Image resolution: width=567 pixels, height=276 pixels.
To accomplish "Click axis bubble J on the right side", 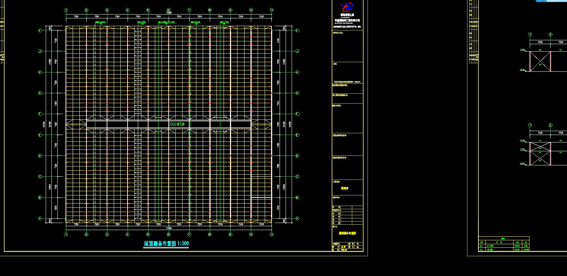I will pos(297,51).
